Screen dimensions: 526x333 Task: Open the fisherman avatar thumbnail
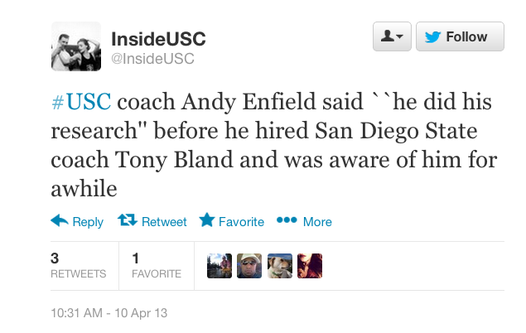tap(220, 265)
